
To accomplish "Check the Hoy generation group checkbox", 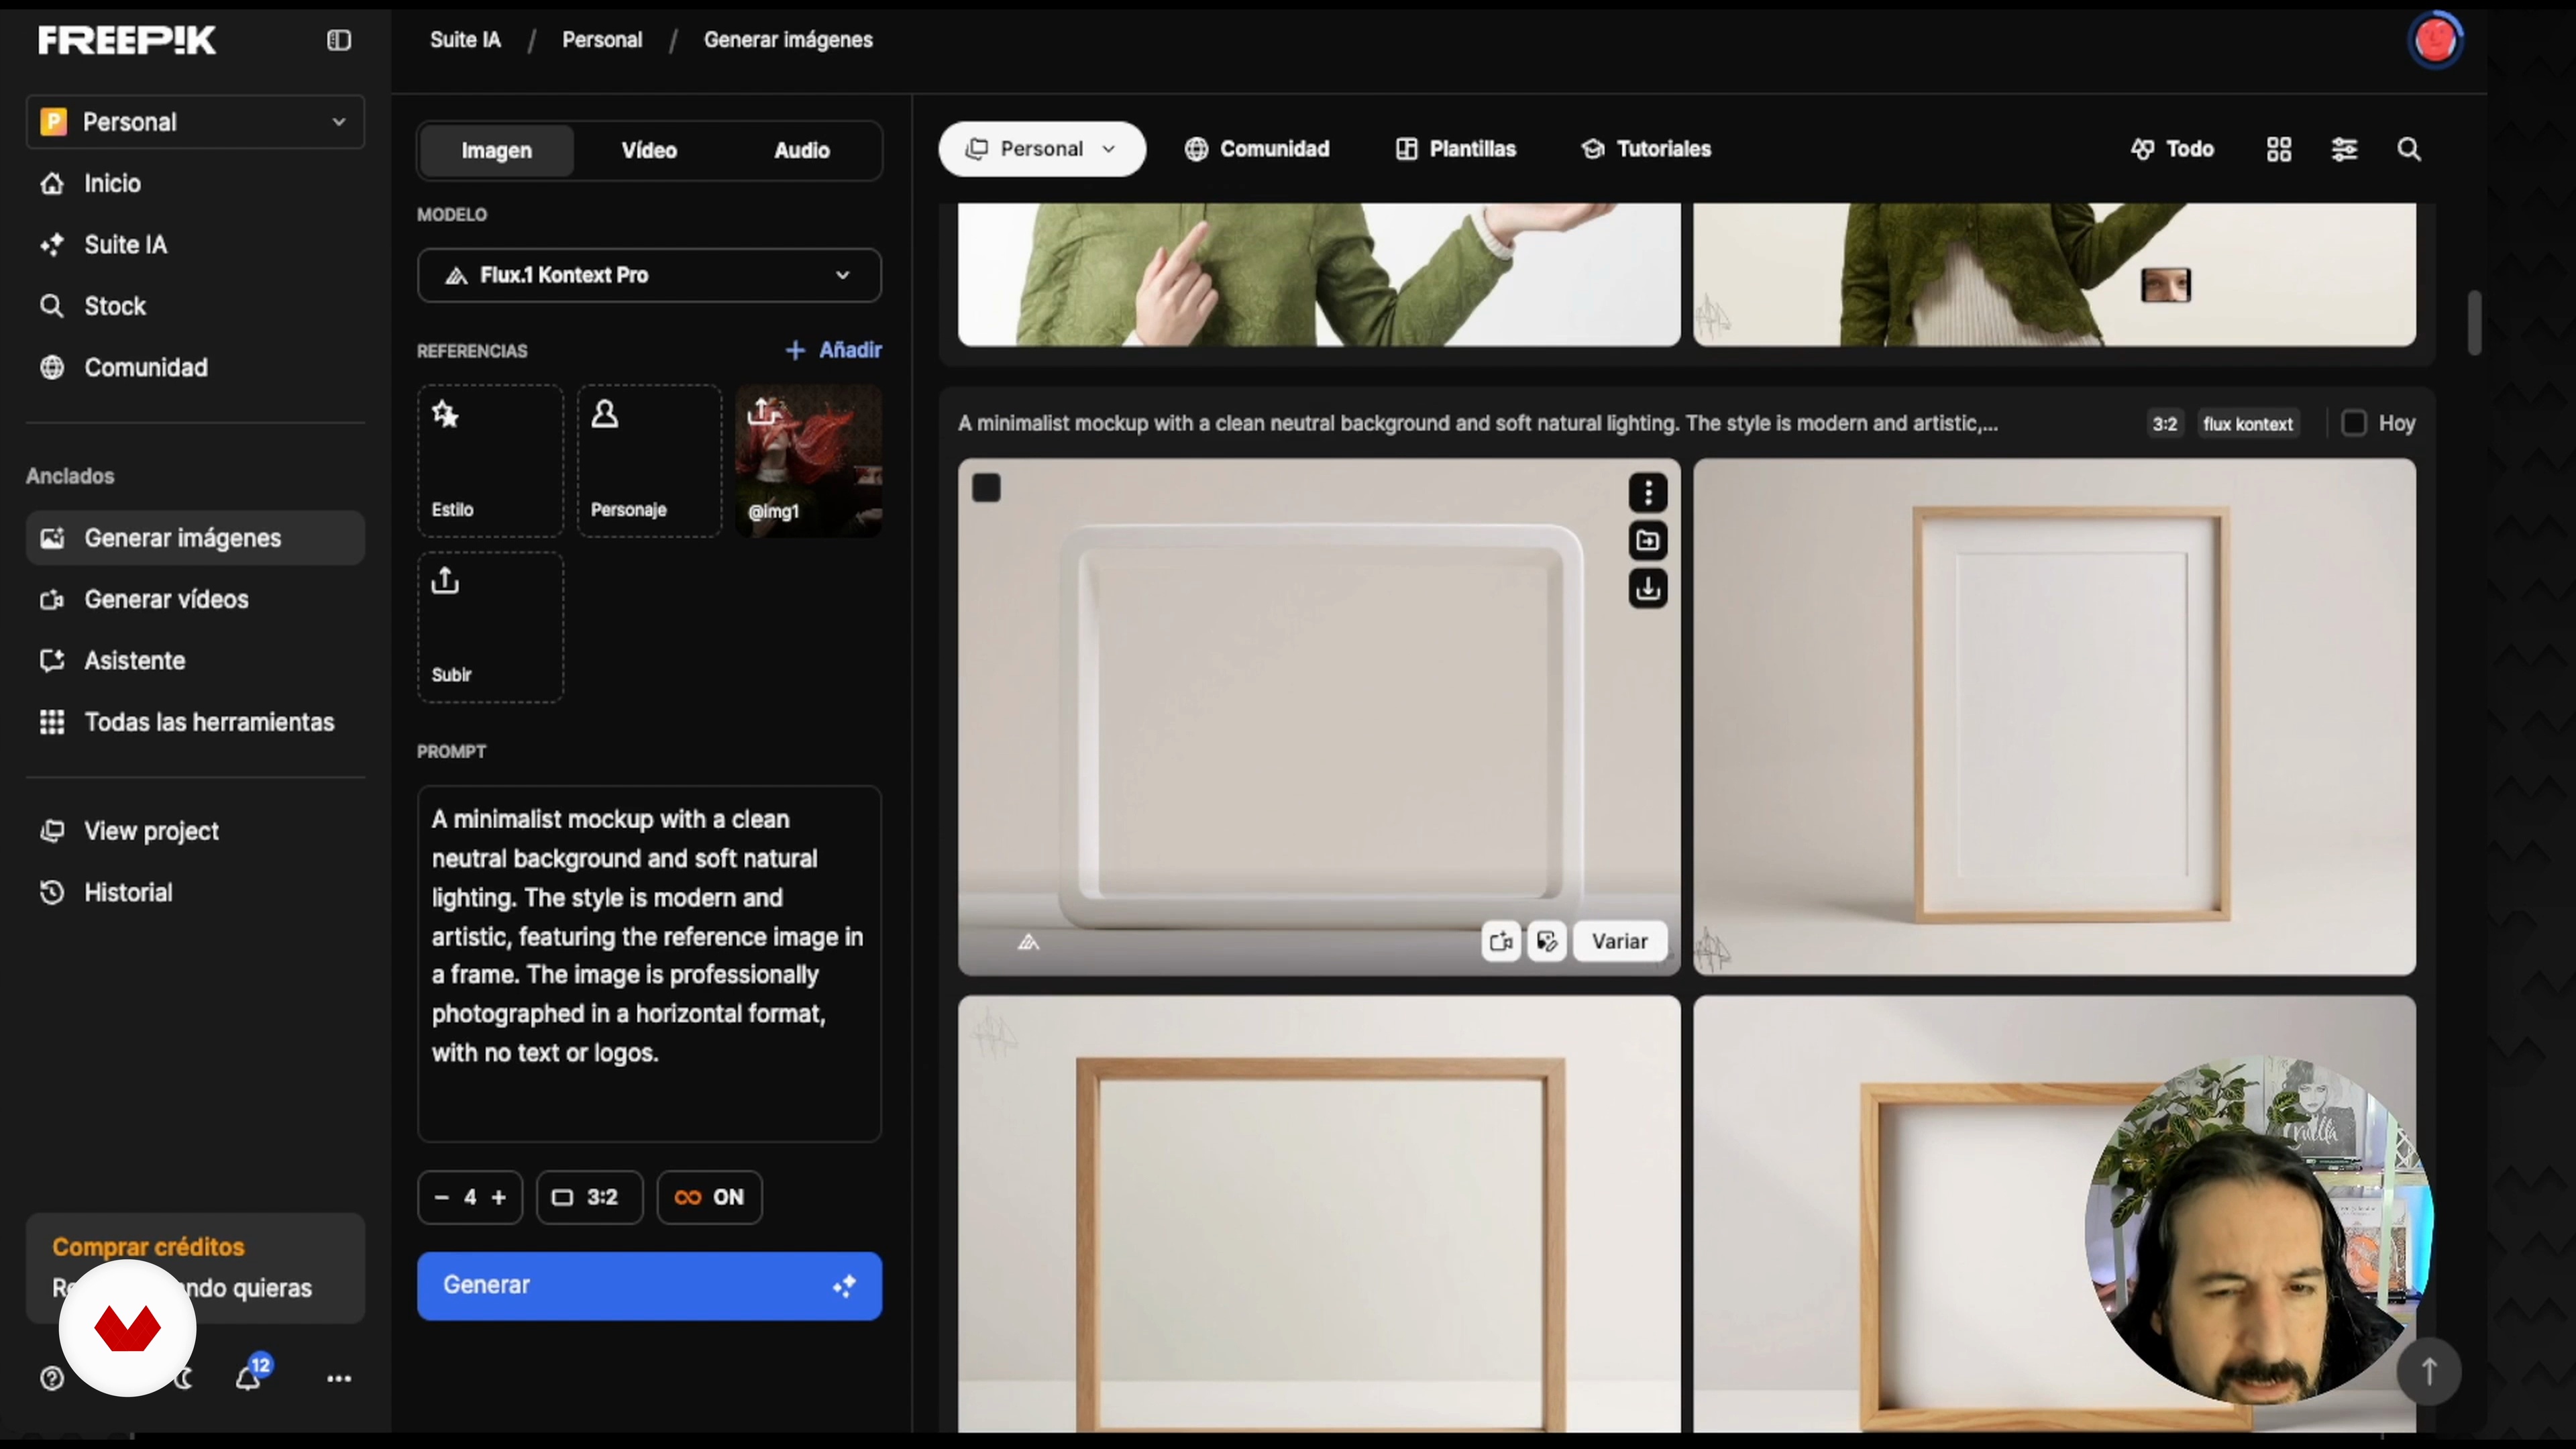I will pyautogui.click(x=2354, y=423).
